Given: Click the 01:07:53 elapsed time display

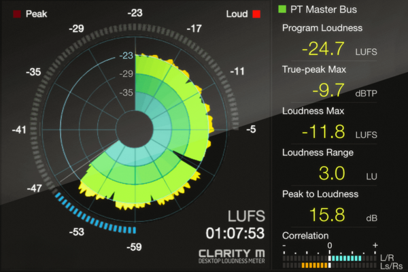Looking at the screenshot, I should tap(235, 234).
